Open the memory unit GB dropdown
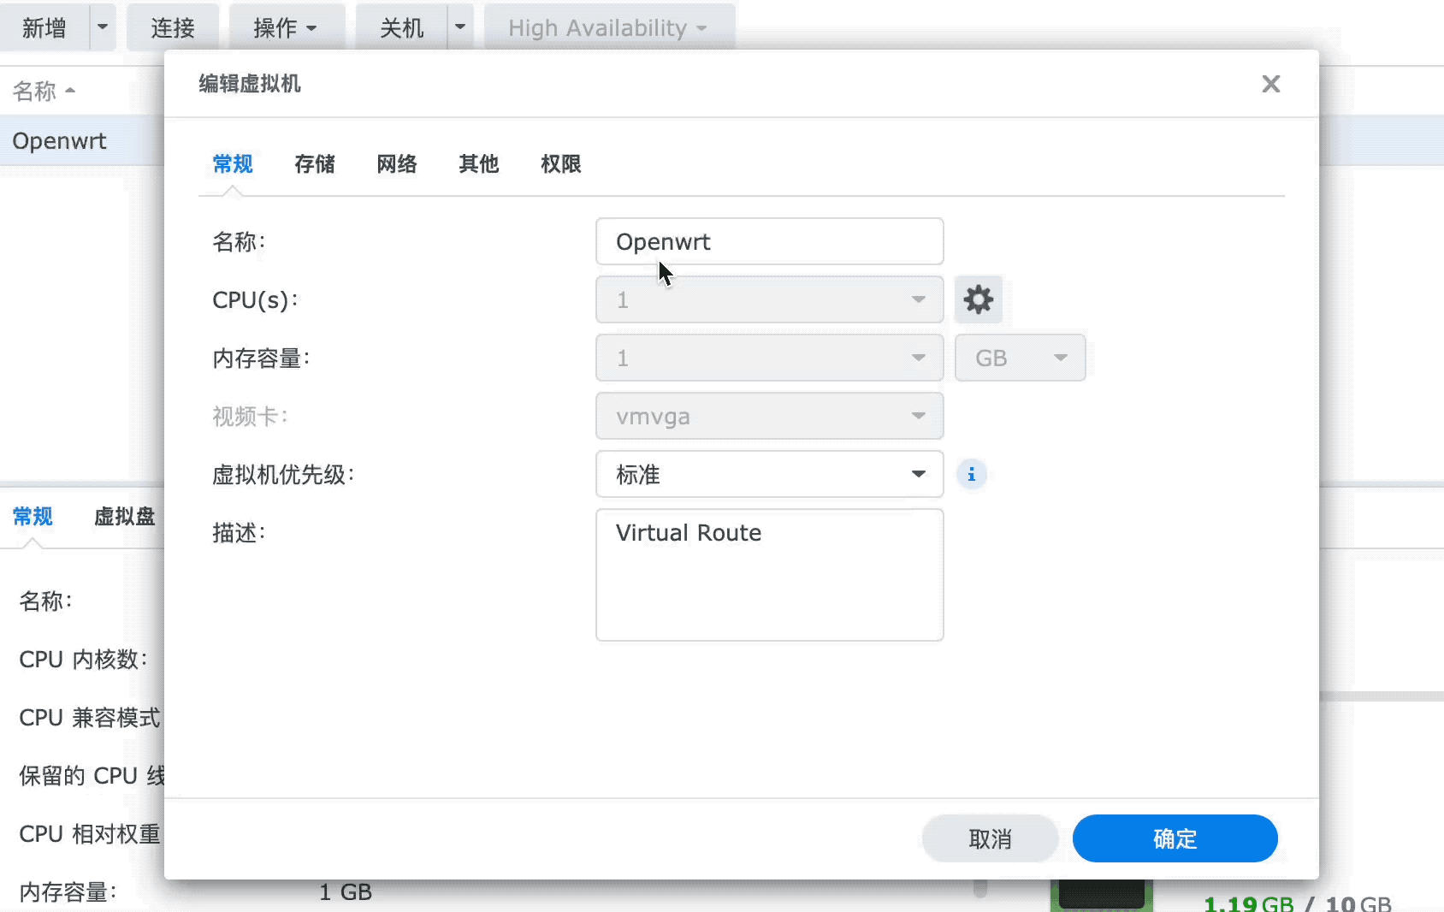Viewport: 1444px width, 912px height. (x=1020, y=358)
